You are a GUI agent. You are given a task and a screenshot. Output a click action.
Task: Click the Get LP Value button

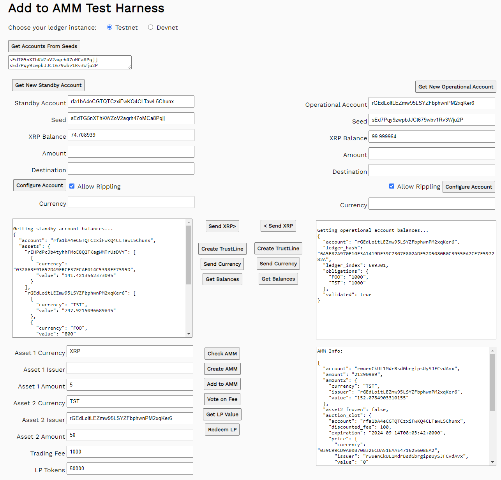tap(222, 414)
